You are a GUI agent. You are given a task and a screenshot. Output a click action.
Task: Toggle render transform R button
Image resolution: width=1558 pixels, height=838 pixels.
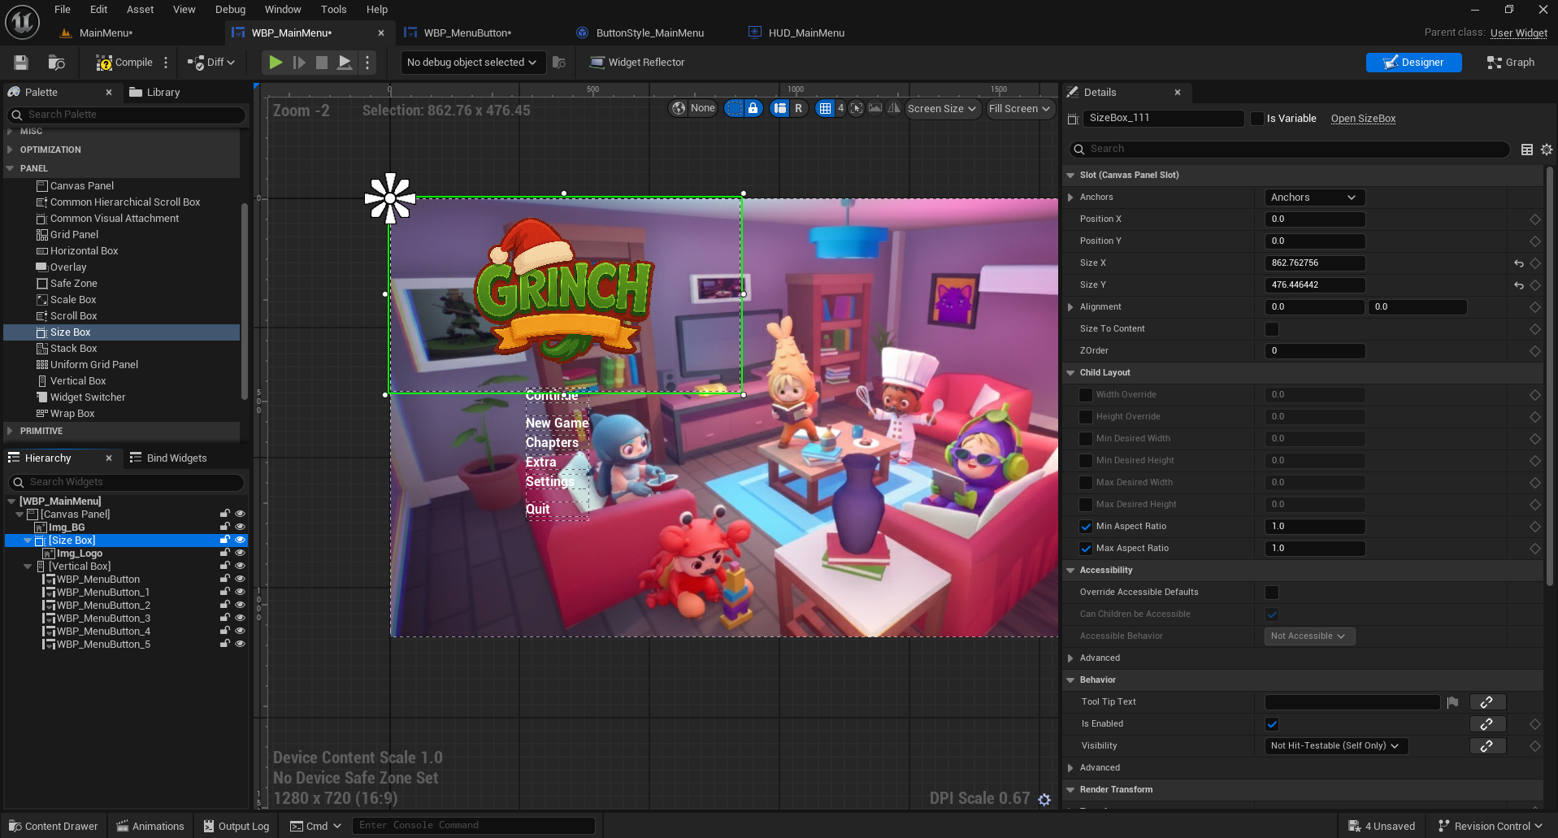(798, 108)
